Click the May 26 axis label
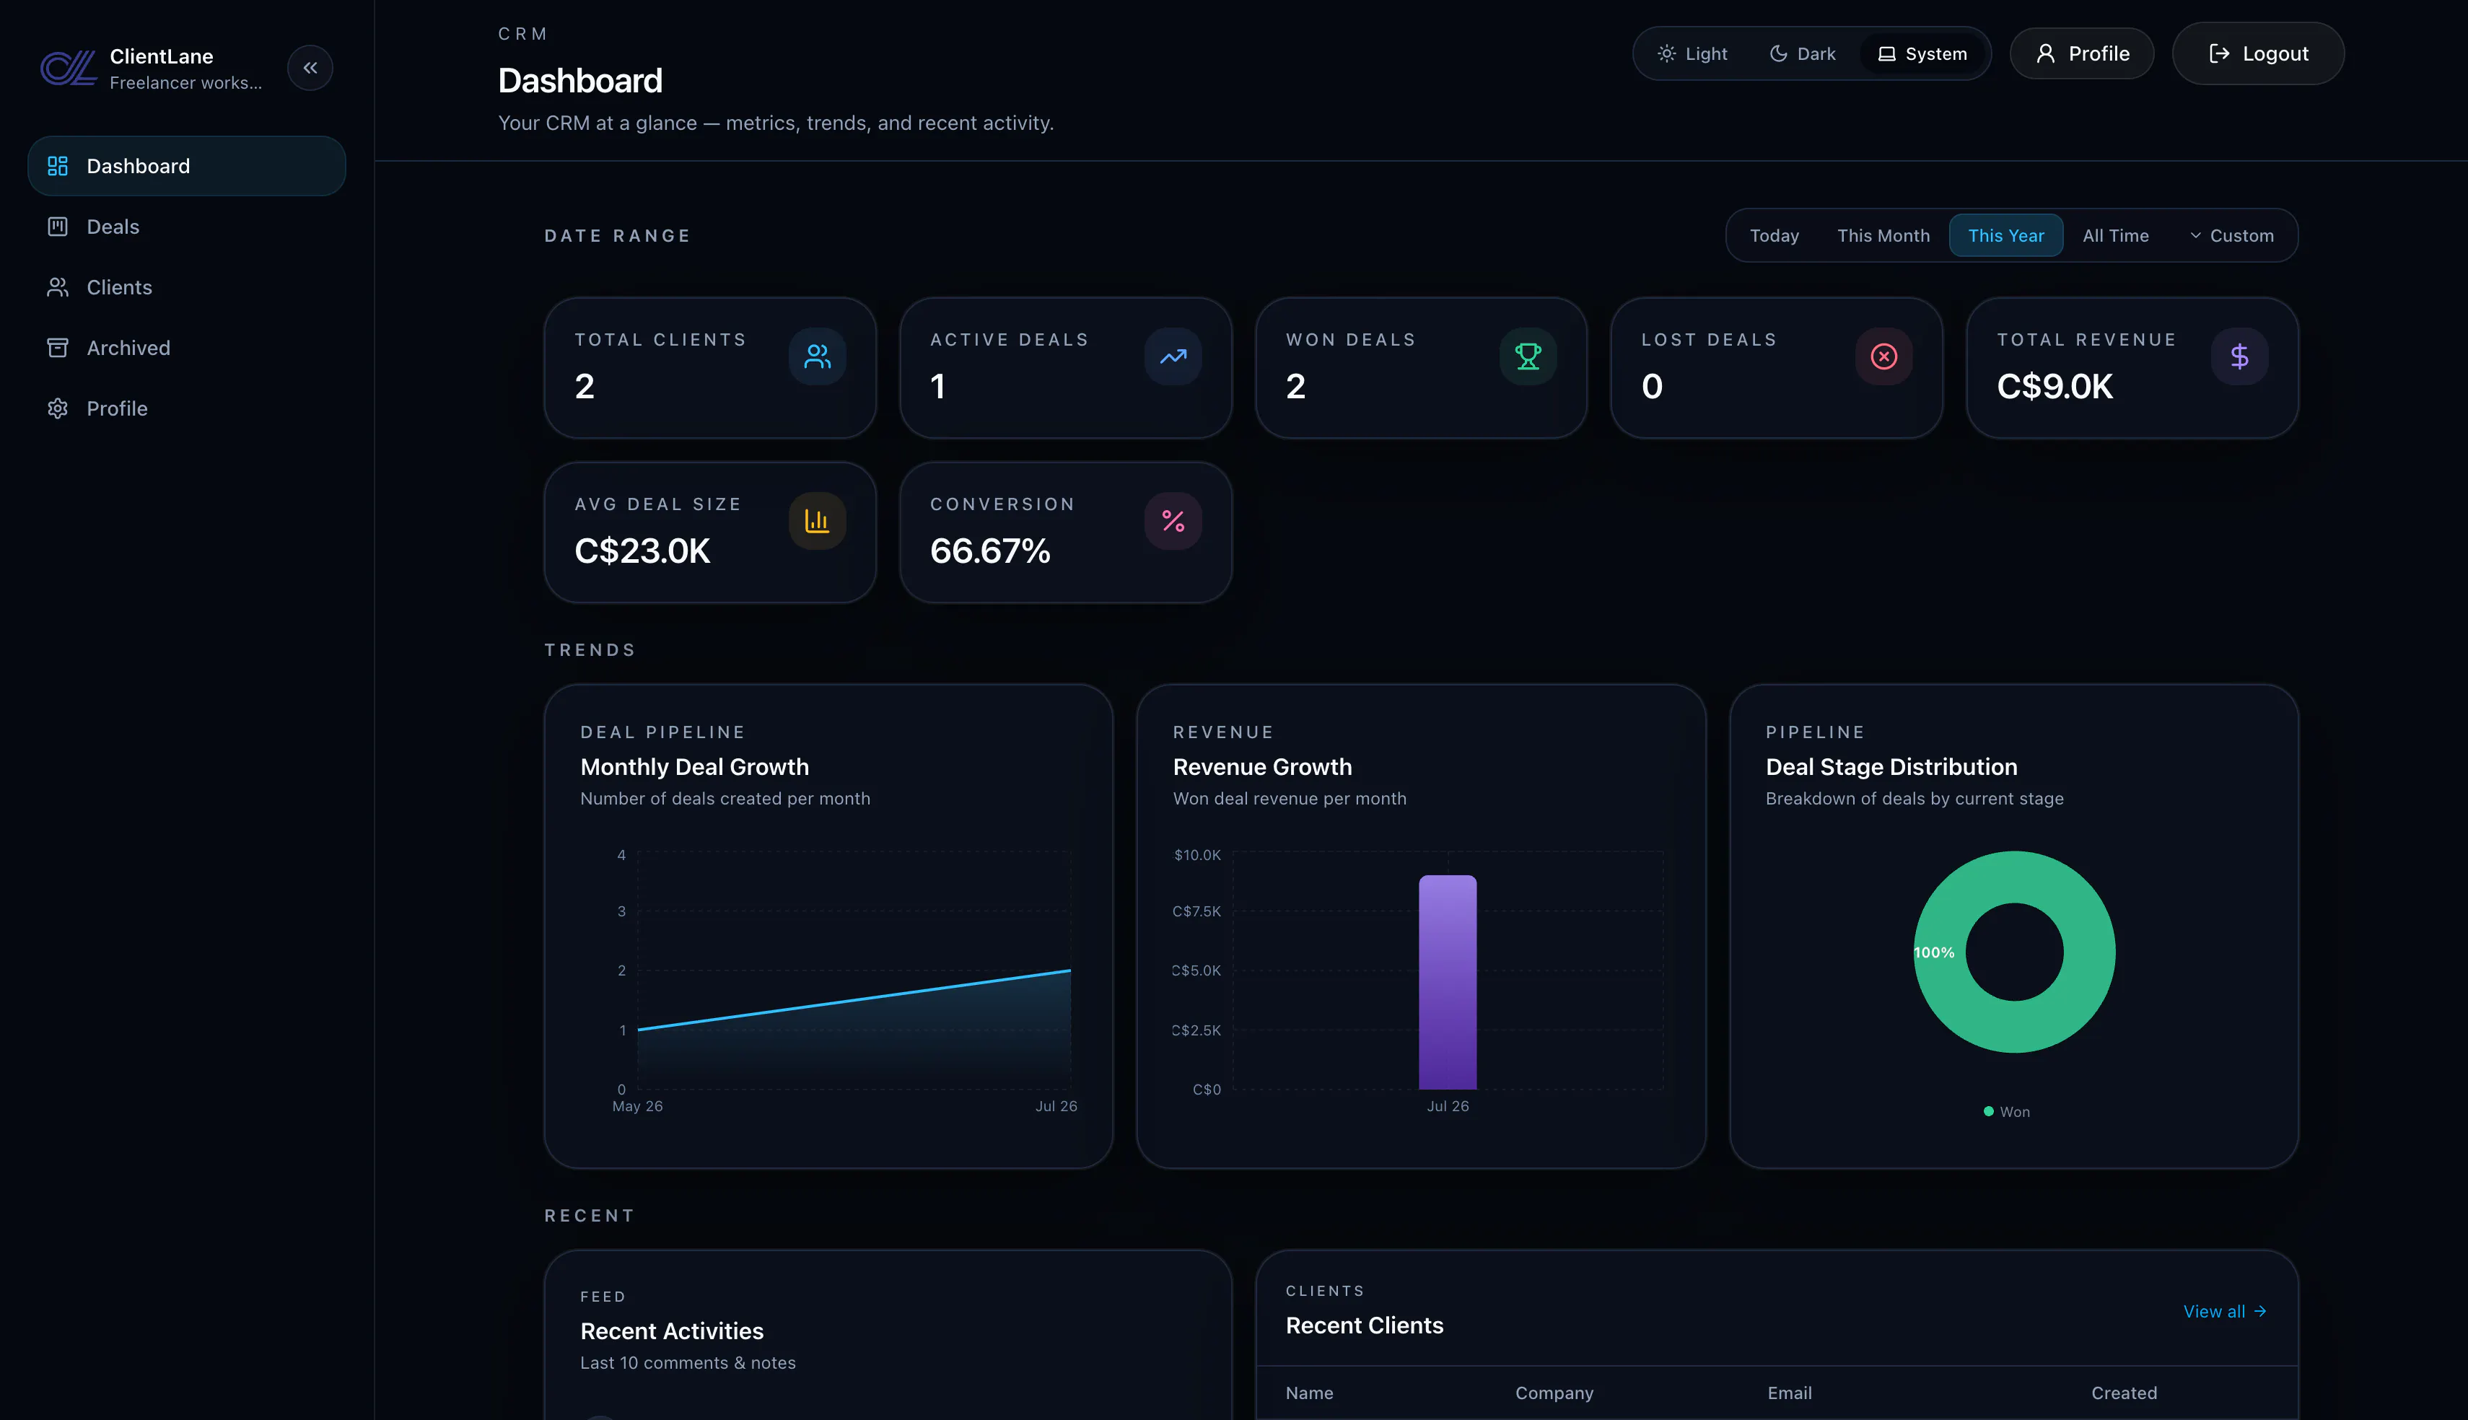The height and width of the screenshot is (1420, 2468). 636,1106
